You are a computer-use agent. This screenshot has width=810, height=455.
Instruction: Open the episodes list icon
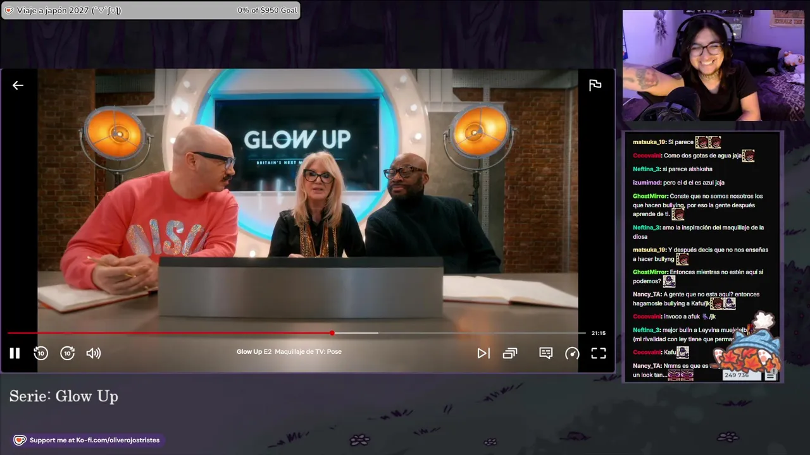click(510, 353)
